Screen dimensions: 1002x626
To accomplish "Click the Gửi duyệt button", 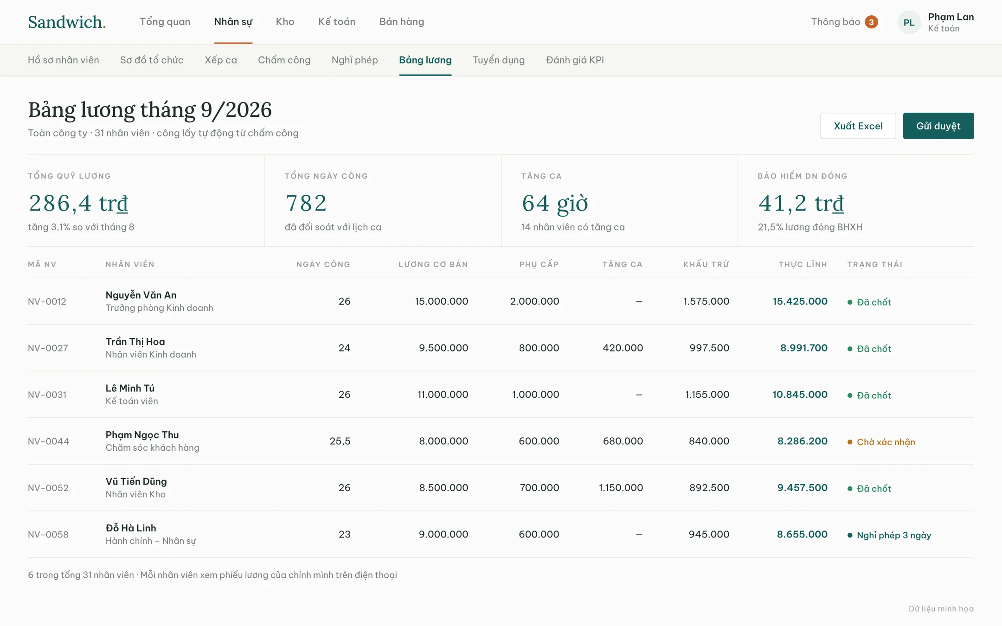I will (938, 126).
